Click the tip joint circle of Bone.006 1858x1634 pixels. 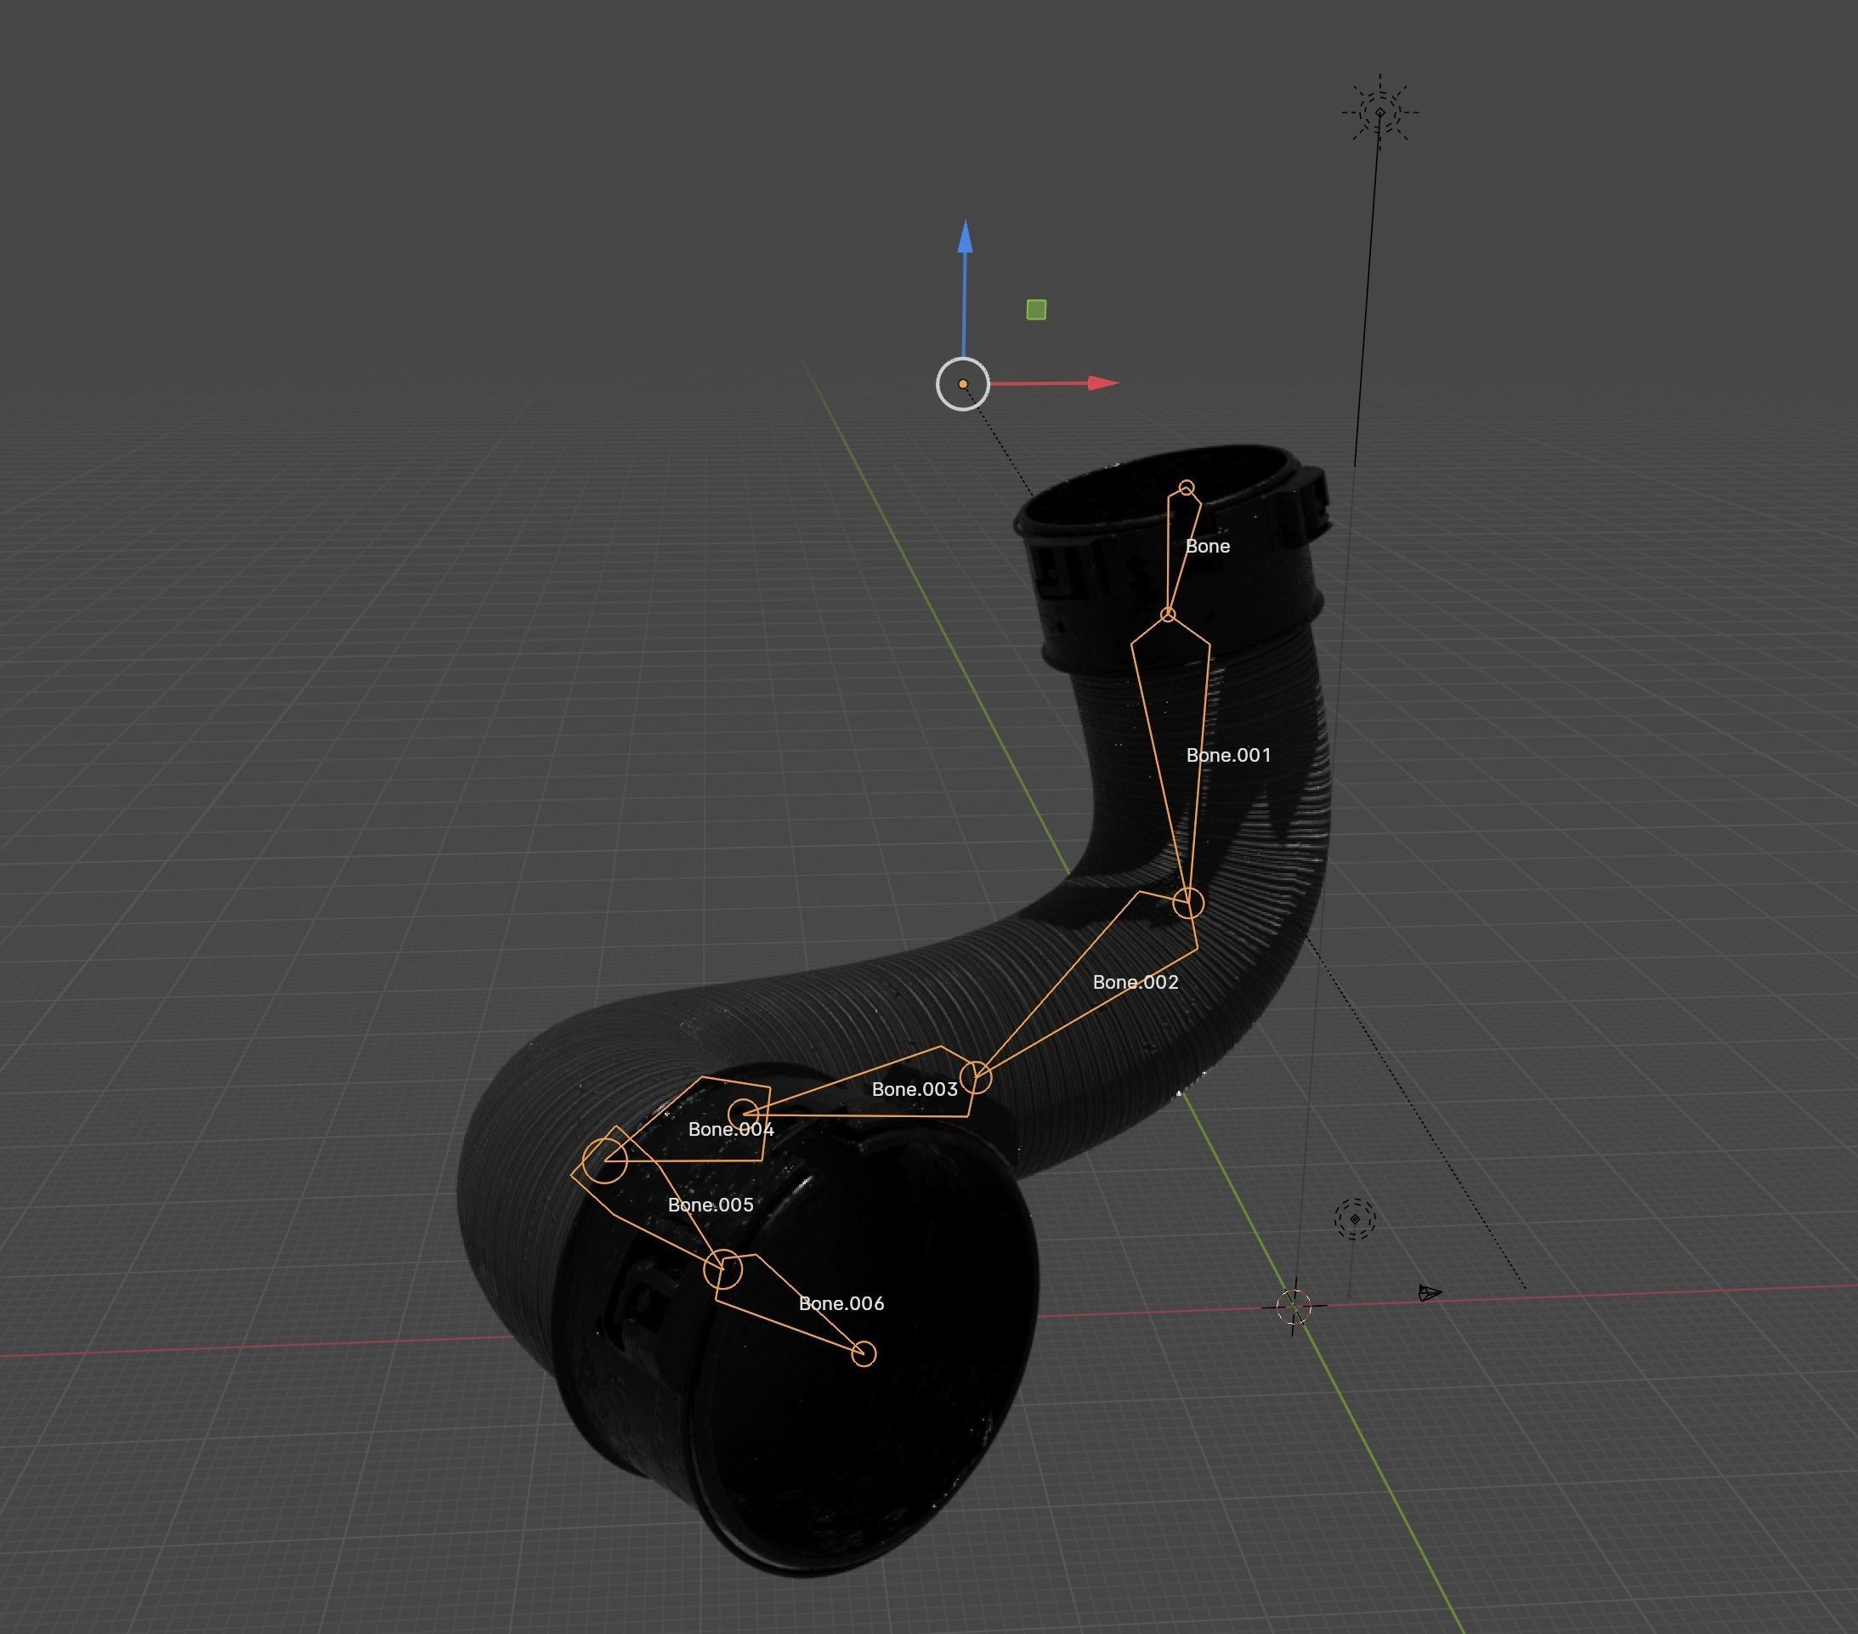coord(864,1354)
